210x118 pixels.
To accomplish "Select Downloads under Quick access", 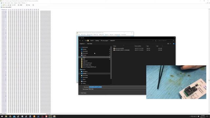I will click(85, 51).
